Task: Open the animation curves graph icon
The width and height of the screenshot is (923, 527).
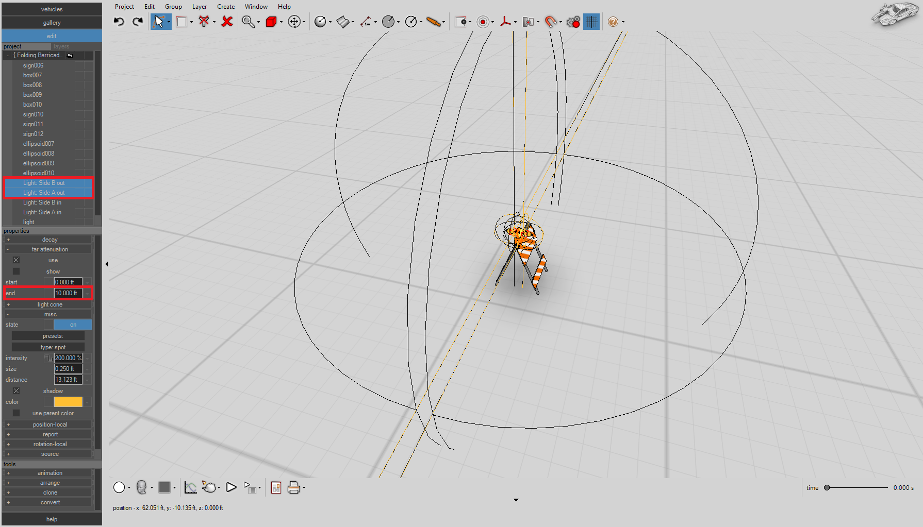Action: pos(191,487)
